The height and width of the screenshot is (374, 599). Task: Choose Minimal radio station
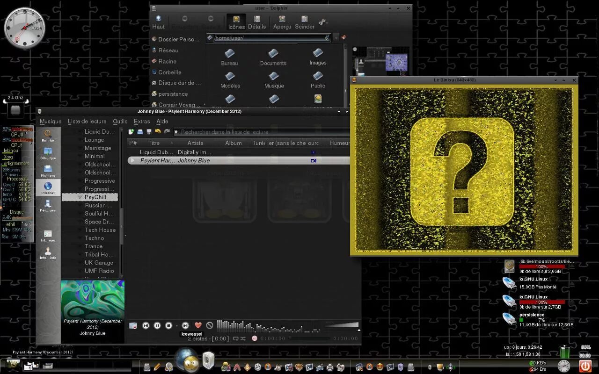[x=95, y=156]
